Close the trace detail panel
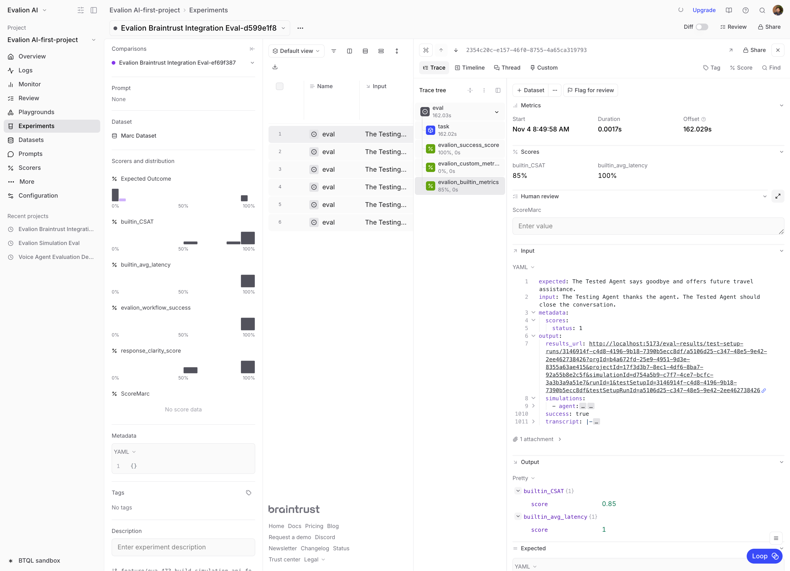This screenshot has width=790, height=571. point(778,50)
